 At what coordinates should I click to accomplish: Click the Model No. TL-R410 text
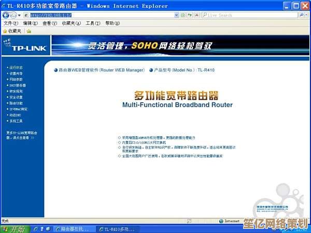(184, 70)
